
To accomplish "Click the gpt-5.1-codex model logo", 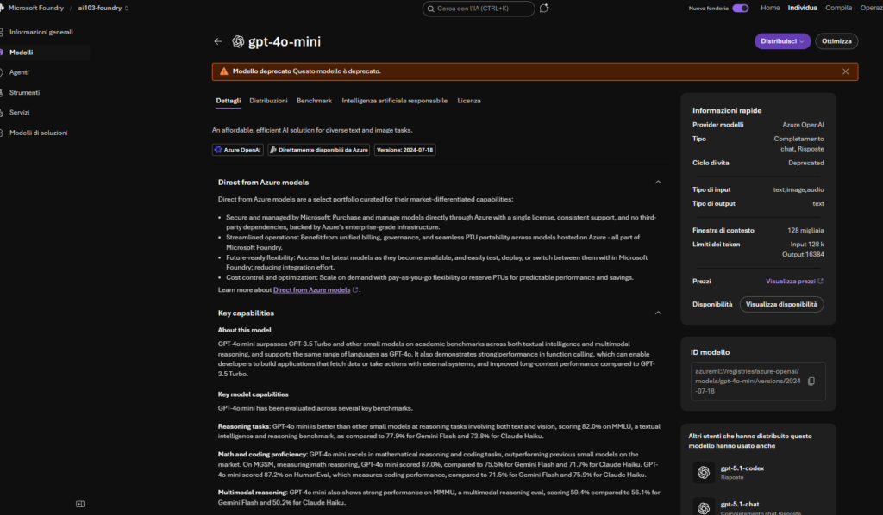I will 704,472.
